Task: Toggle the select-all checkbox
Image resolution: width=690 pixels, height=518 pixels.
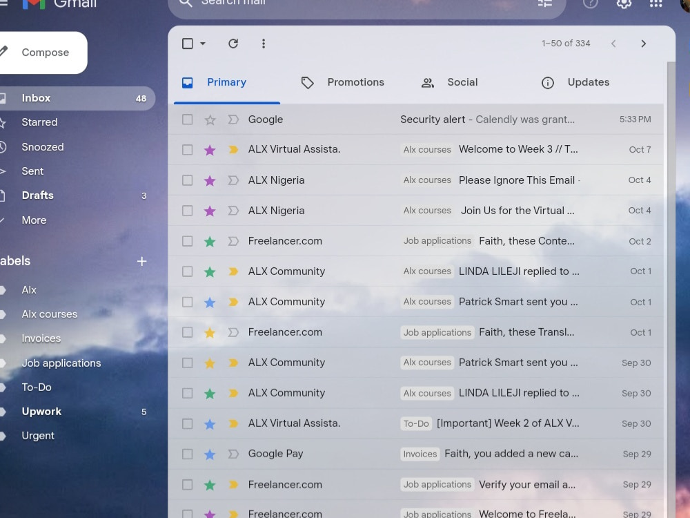Action: point(188,43)
